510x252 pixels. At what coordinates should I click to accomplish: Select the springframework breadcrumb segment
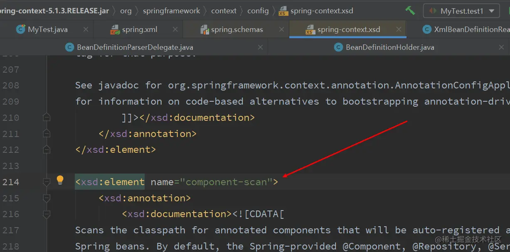click(x=171, y=11)
